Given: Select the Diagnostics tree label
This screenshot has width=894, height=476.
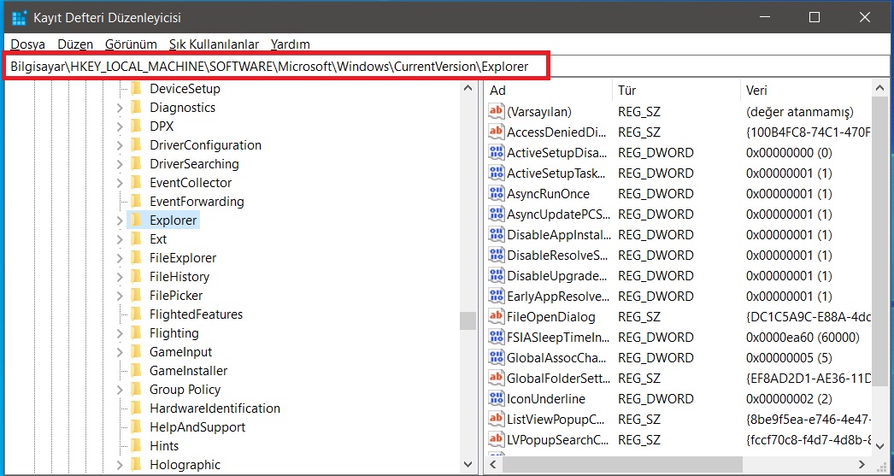Looking at the screenshot, I should [182, 108].
